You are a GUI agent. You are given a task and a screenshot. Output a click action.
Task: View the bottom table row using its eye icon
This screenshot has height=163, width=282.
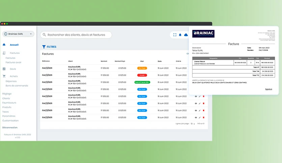pyautogui.click(x=196, y=118)
